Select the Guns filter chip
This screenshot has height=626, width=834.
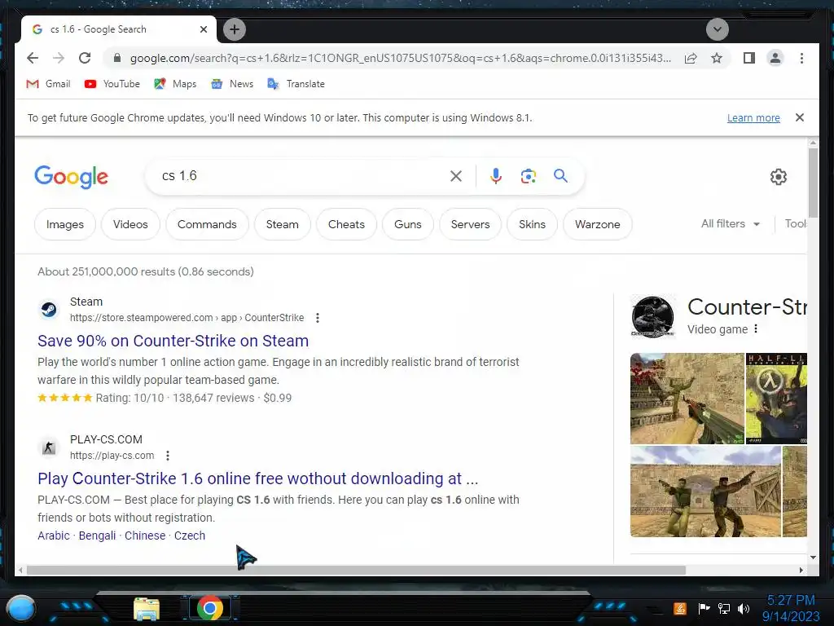[x=408, y=224]
